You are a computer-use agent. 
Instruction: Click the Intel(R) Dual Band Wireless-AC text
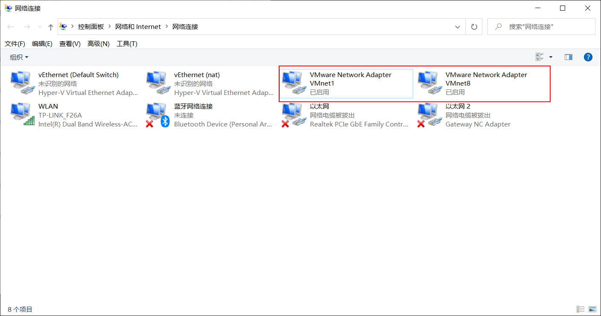88,124
